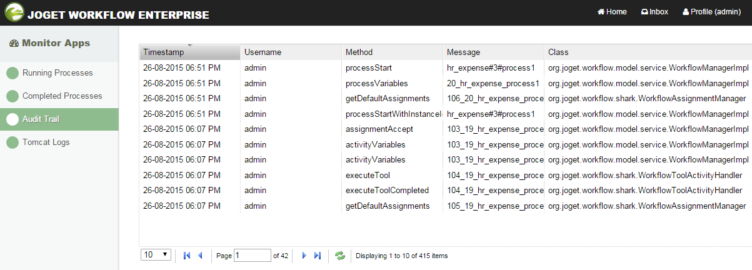752x270 pixels.
Task: Open Profile (admin) link
Action: (x=711, y=12)
